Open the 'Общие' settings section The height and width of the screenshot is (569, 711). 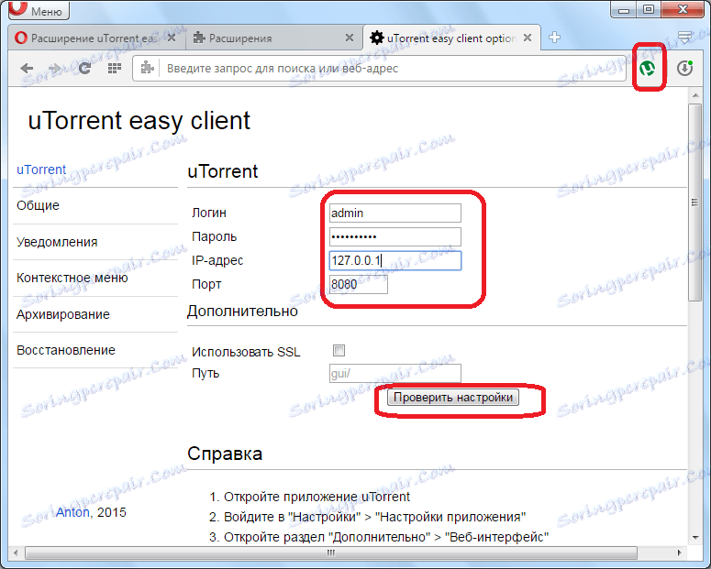tap(39, 205)
